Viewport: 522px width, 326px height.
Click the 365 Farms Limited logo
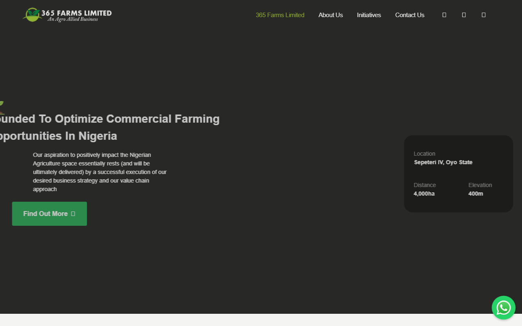(67, 15)
